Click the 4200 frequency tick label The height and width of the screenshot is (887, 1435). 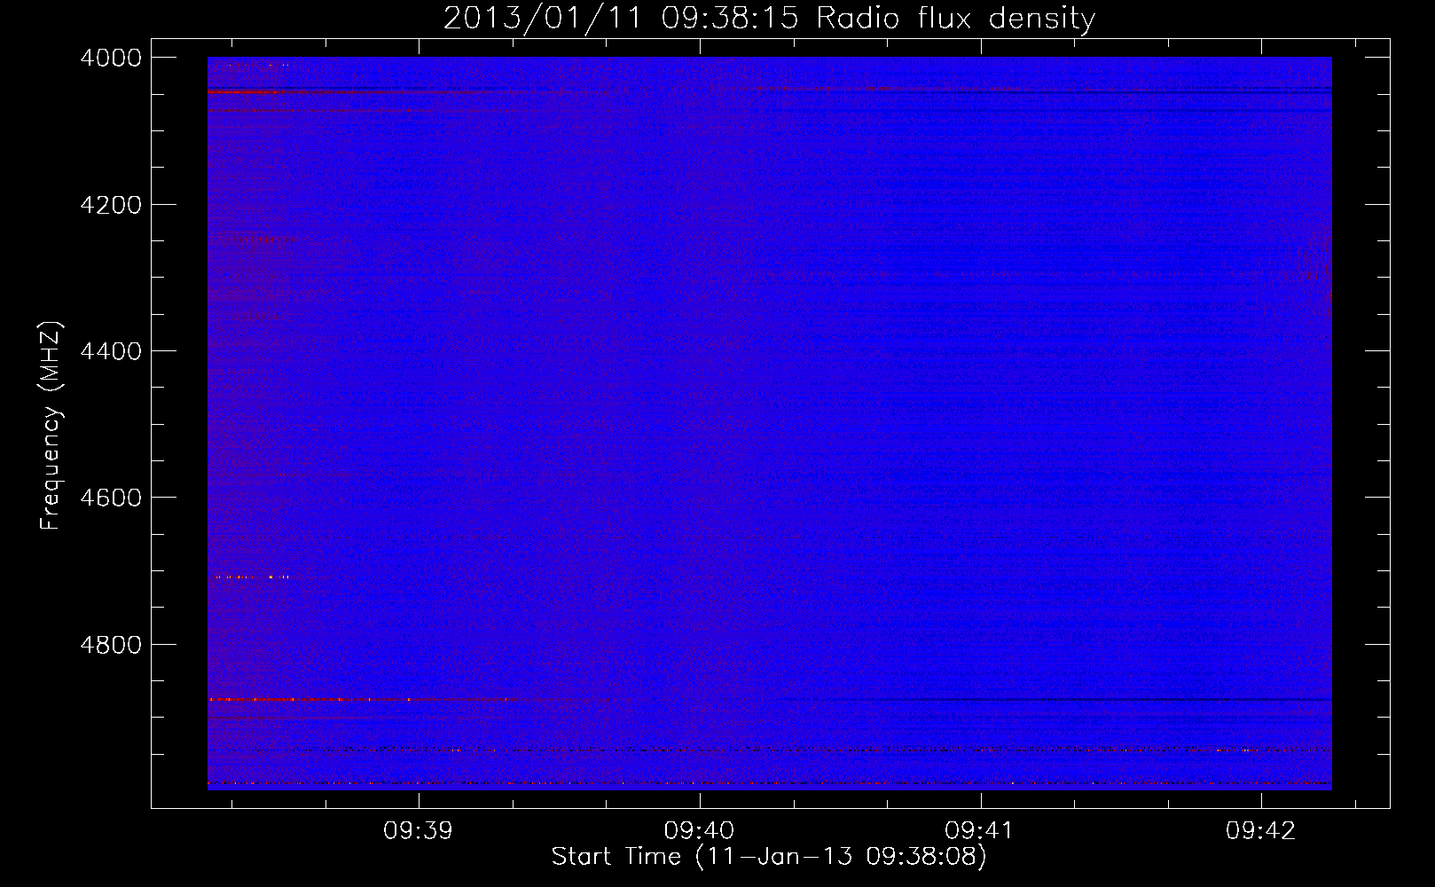111,205
